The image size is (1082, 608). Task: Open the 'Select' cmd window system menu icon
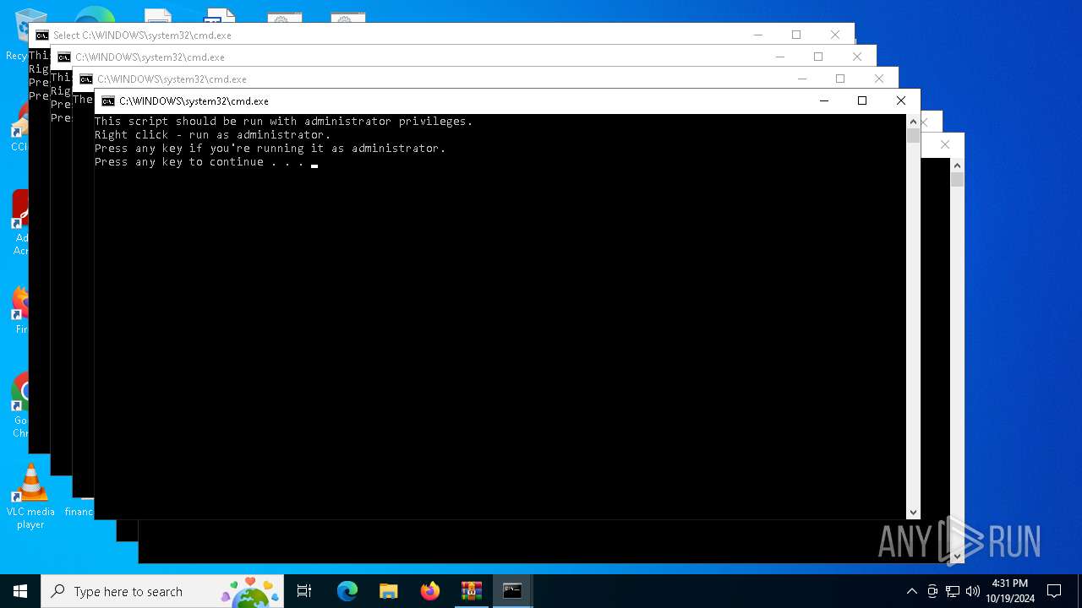pos(42,35)
